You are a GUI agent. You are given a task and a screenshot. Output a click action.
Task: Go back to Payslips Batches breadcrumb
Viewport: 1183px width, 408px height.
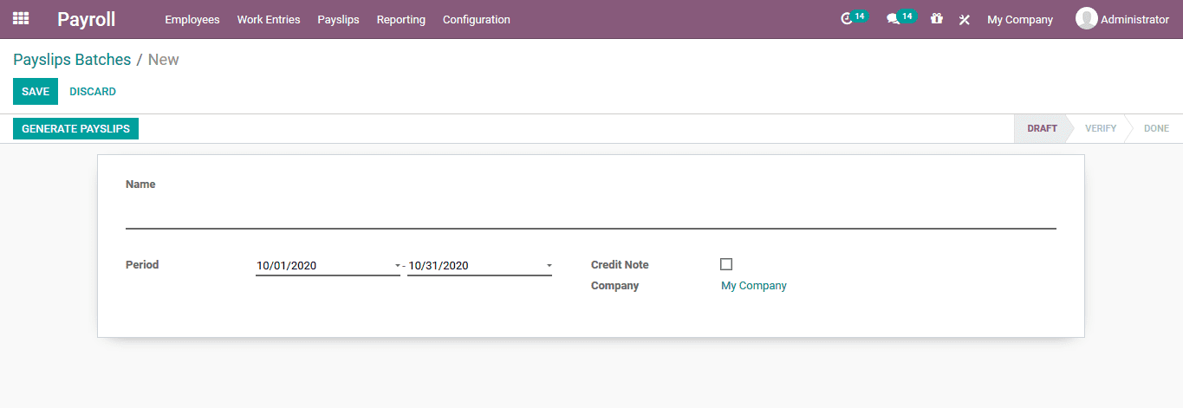72,60
